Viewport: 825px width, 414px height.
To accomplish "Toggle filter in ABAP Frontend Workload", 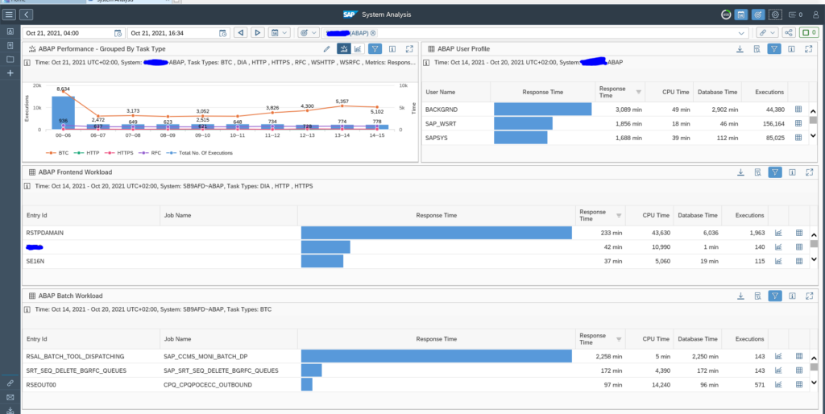I will (775, 172).
